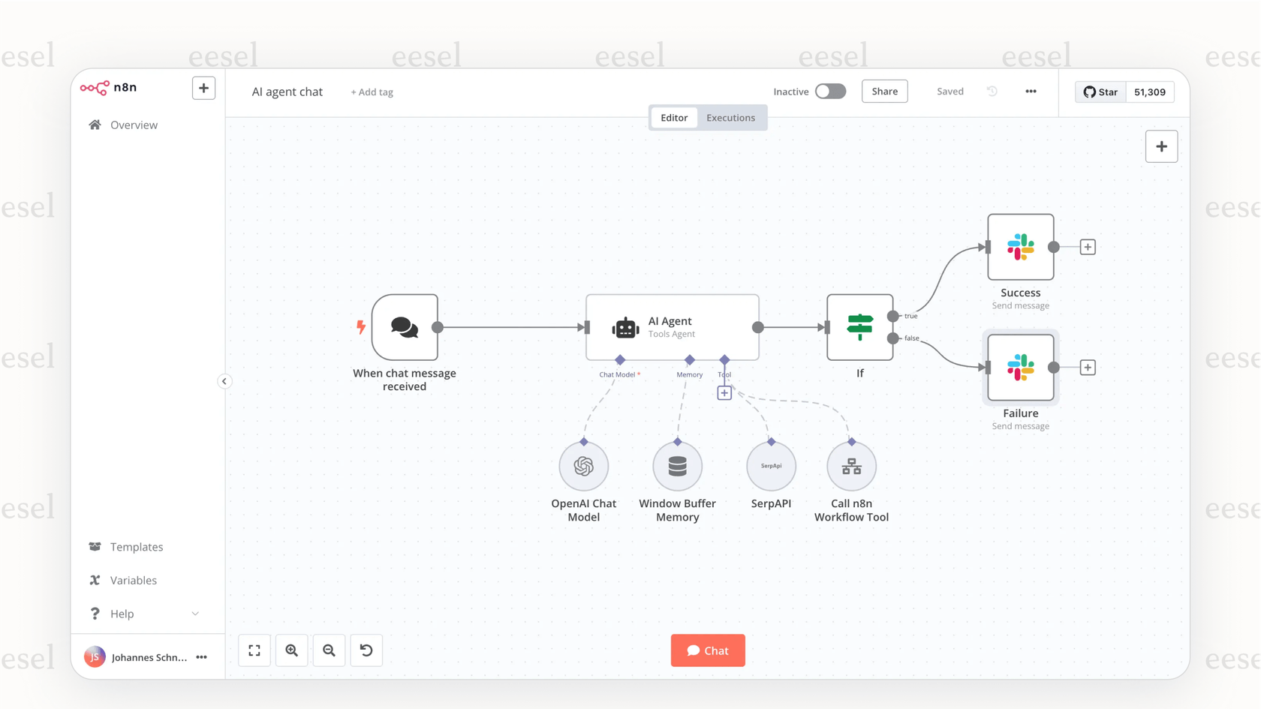This screenshot has height=709, width=1261.
Task: Open the Window Buffer Memory node
Action: [676, 465]
